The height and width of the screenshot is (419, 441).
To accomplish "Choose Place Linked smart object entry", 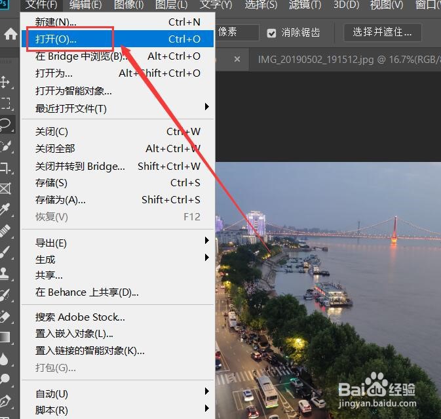I will (117, 351).
